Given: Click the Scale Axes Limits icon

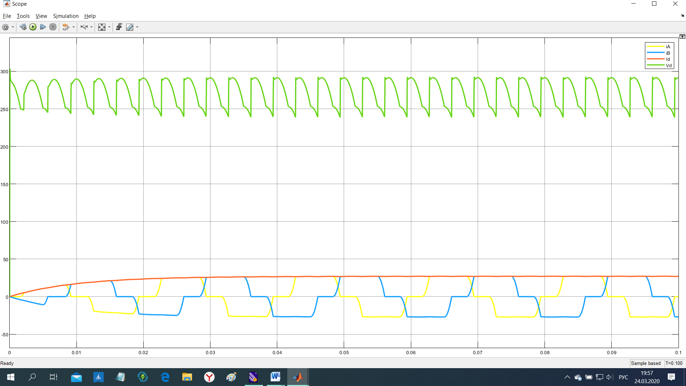Looking at the screenshot, I should click(x=102, y=27).
